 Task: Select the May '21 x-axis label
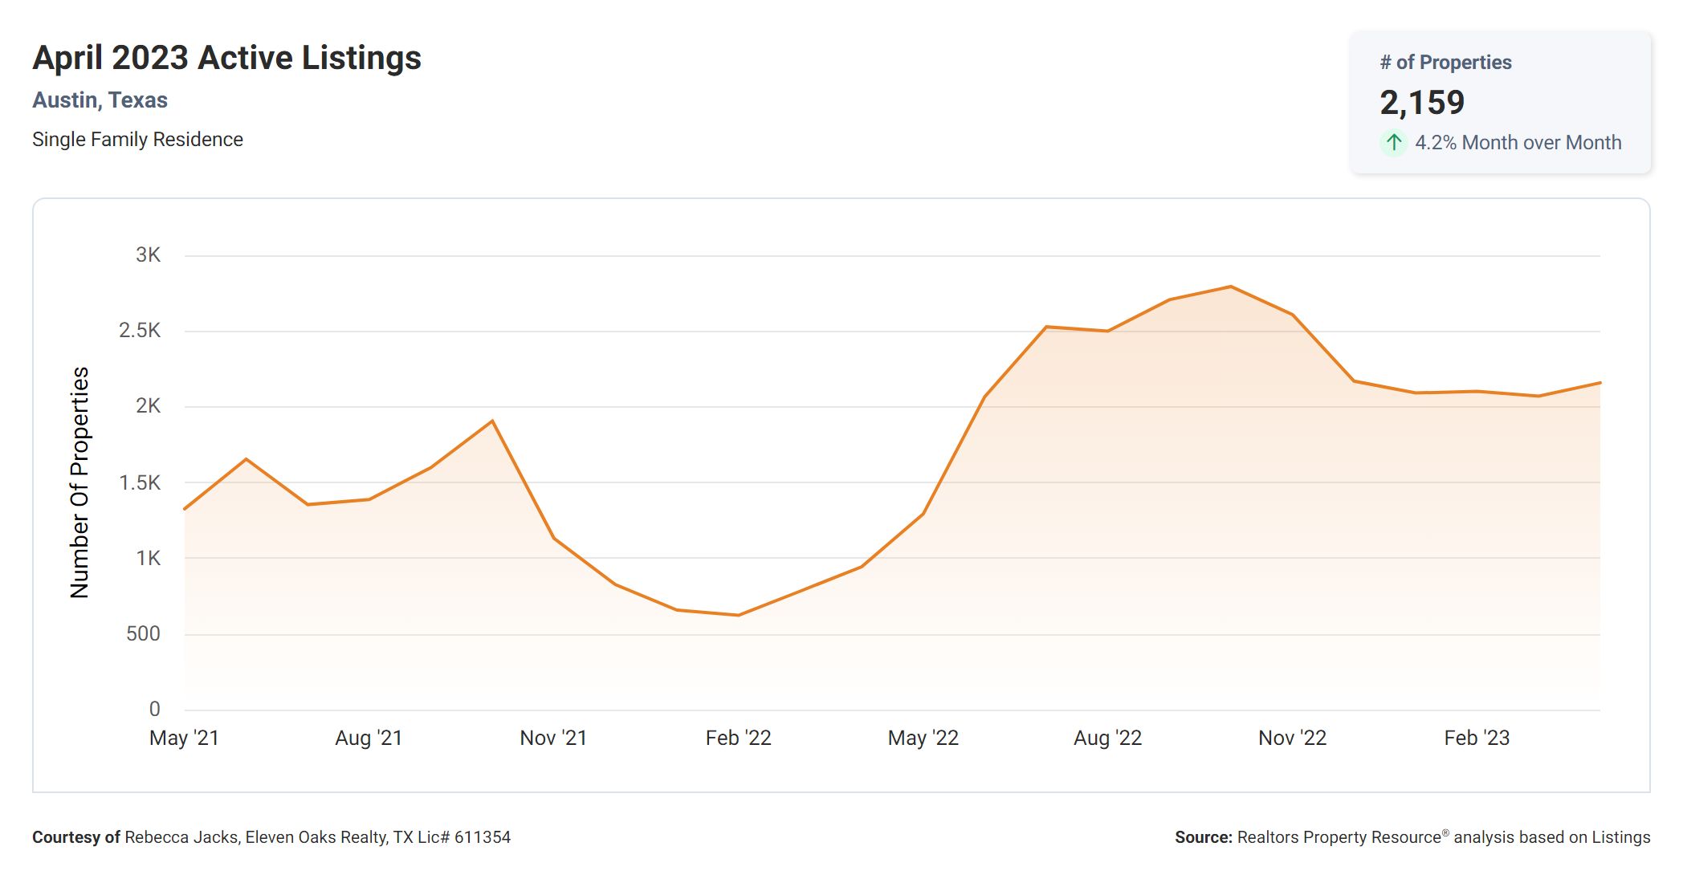184,738
